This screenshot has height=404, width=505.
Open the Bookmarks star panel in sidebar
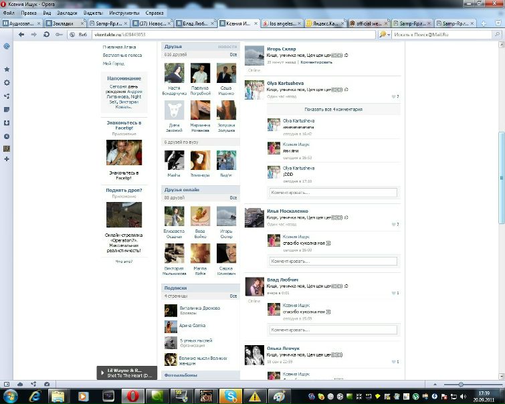coord(7,69)
